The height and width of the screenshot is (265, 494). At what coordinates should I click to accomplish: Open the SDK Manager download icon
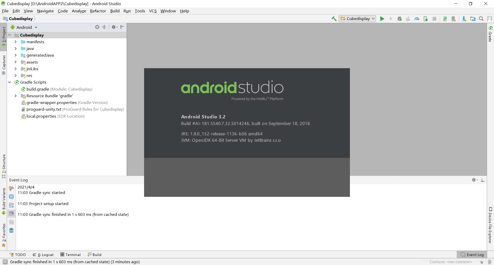464,19
